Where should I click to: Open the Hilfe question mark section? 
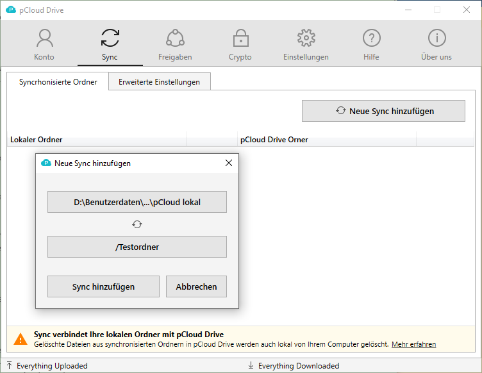(371, 45)
